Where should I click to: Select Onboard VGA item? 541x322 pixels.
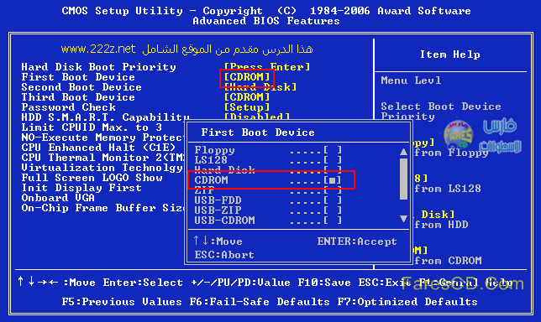(58, 198)
